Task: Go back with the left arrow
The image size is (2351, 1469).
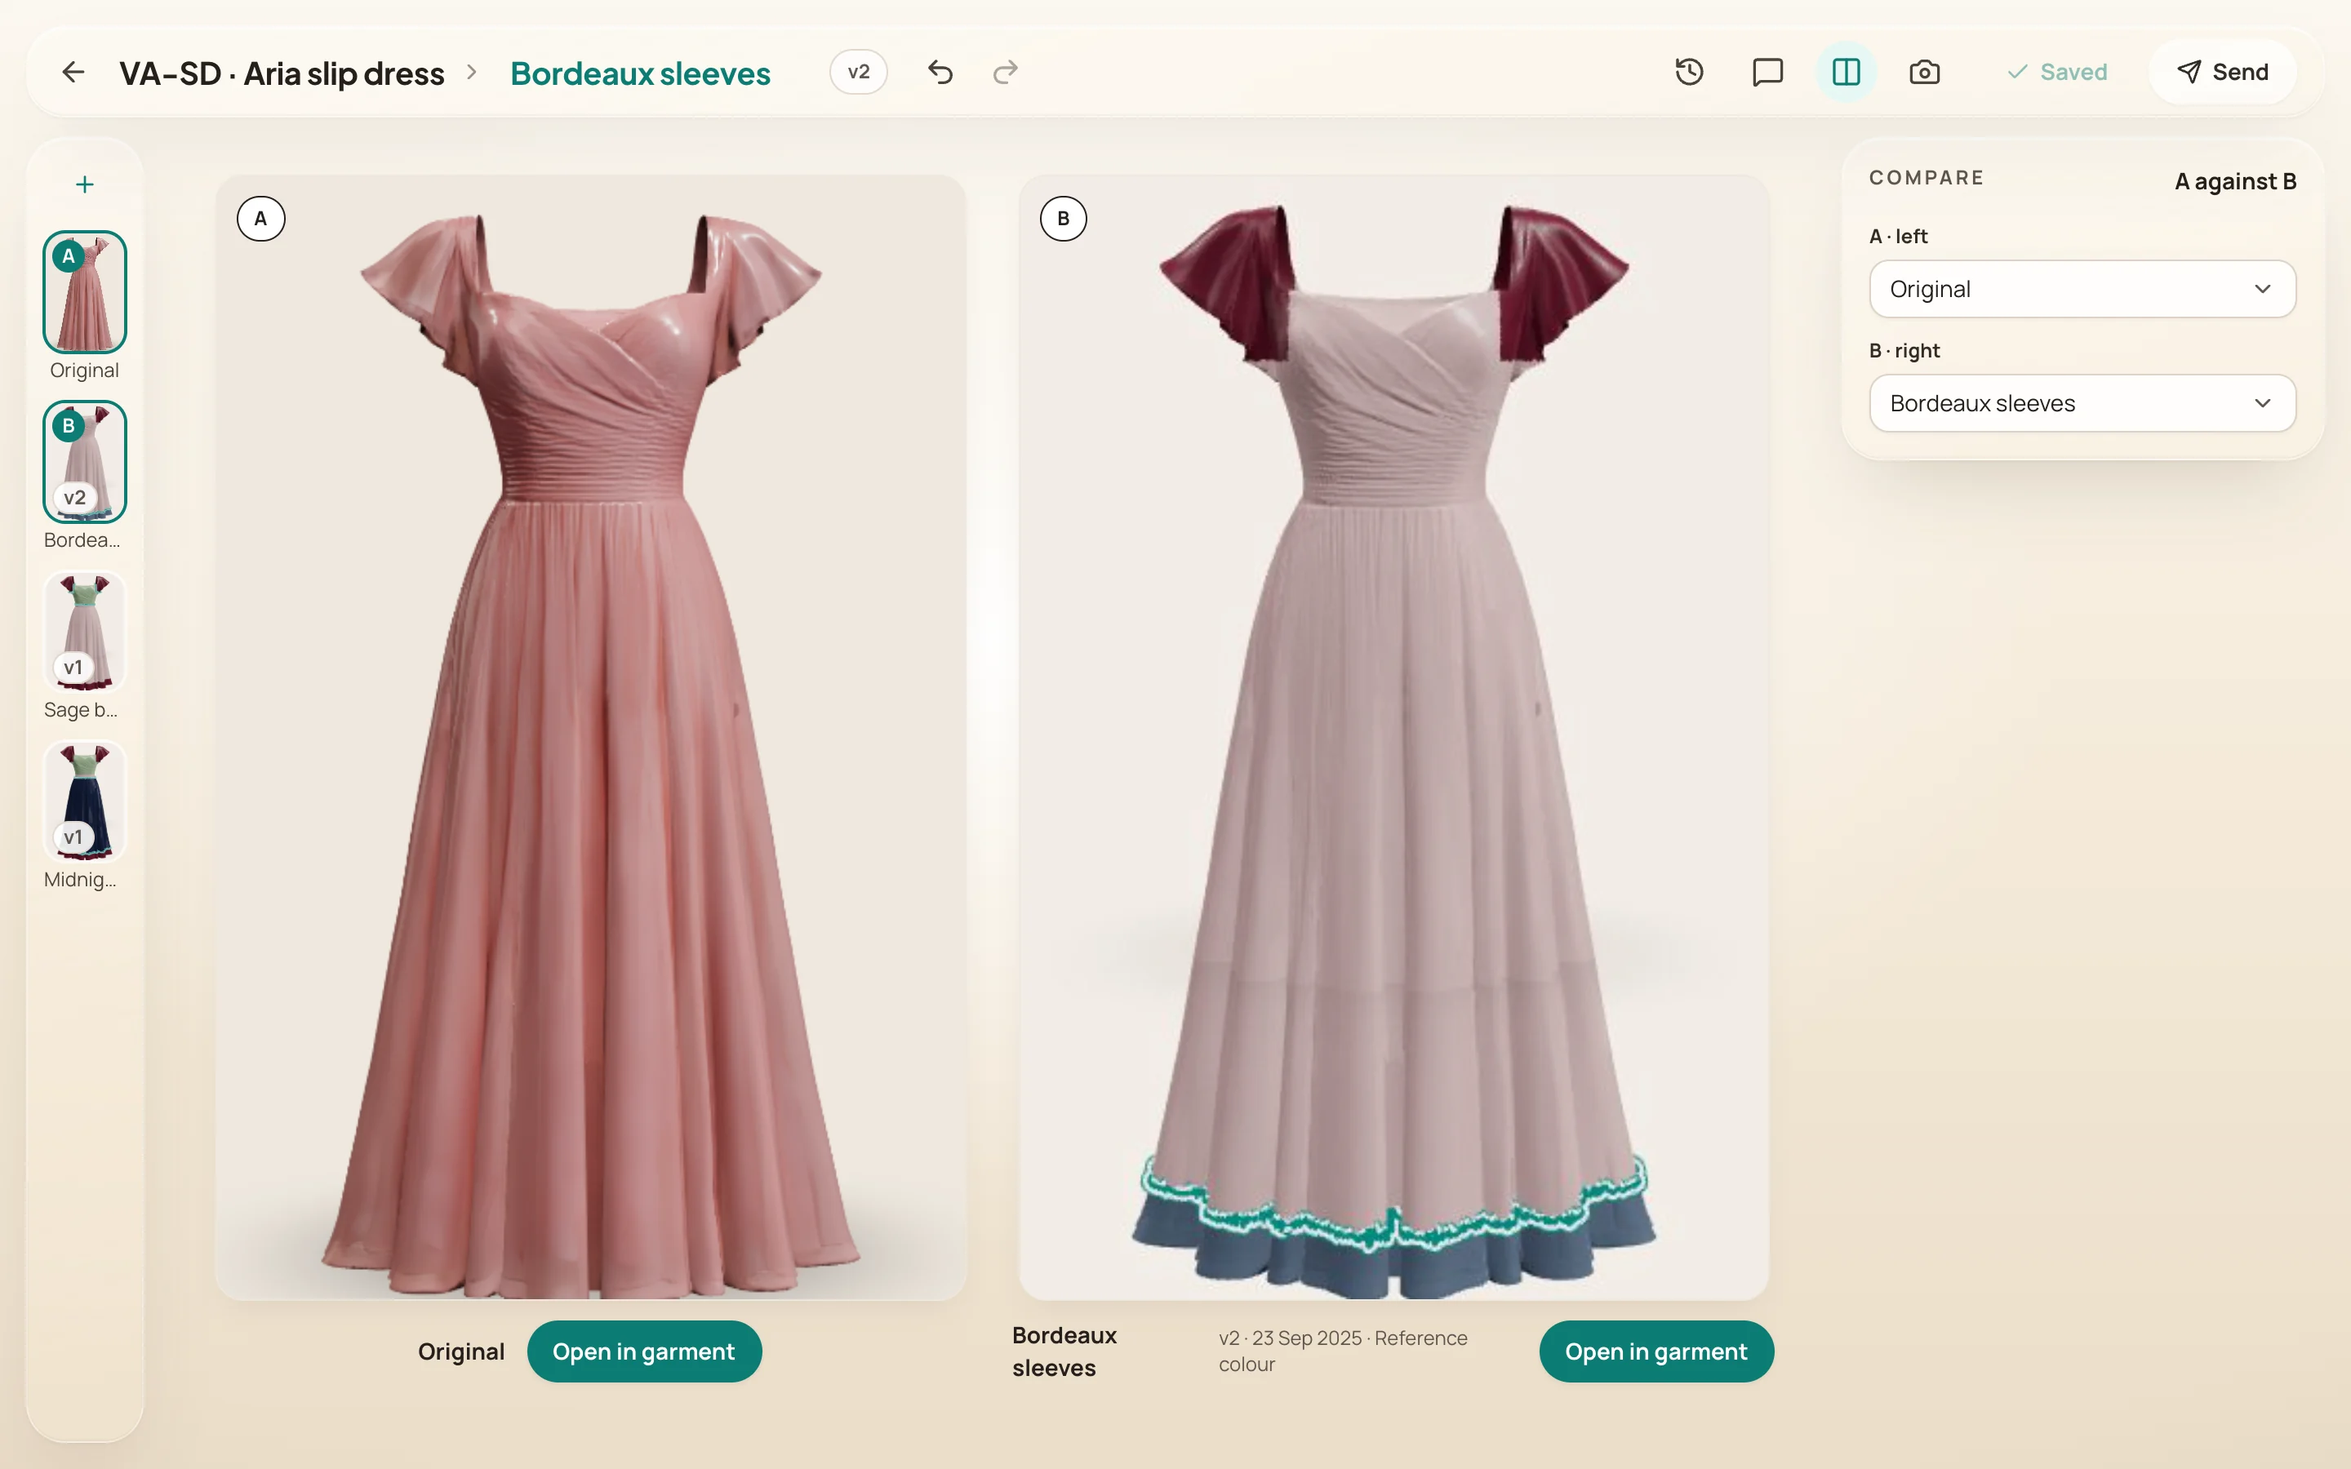Action: click(x=73, y=72)
